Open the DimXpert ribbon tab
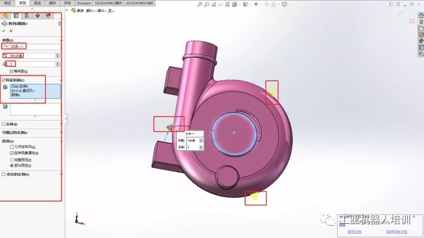The width and height of the screenshot is (424, 238). pyautogui.click(x=84, y=3)
